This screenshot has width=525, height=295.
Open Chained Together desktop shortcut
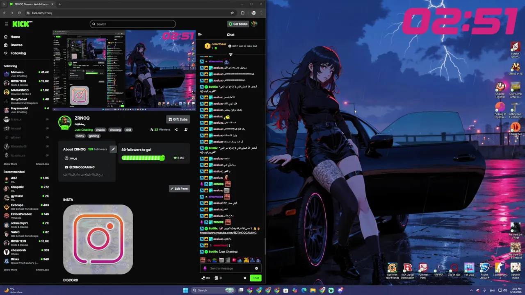click(500, 90)
